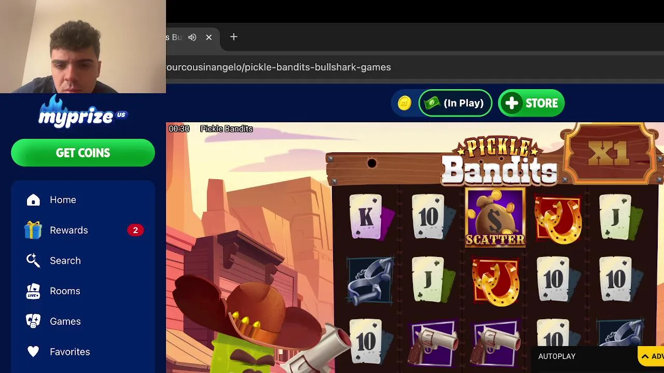Click the GET COINS button
This screenshot has height=373, width=664.
(x=83, y=153)
